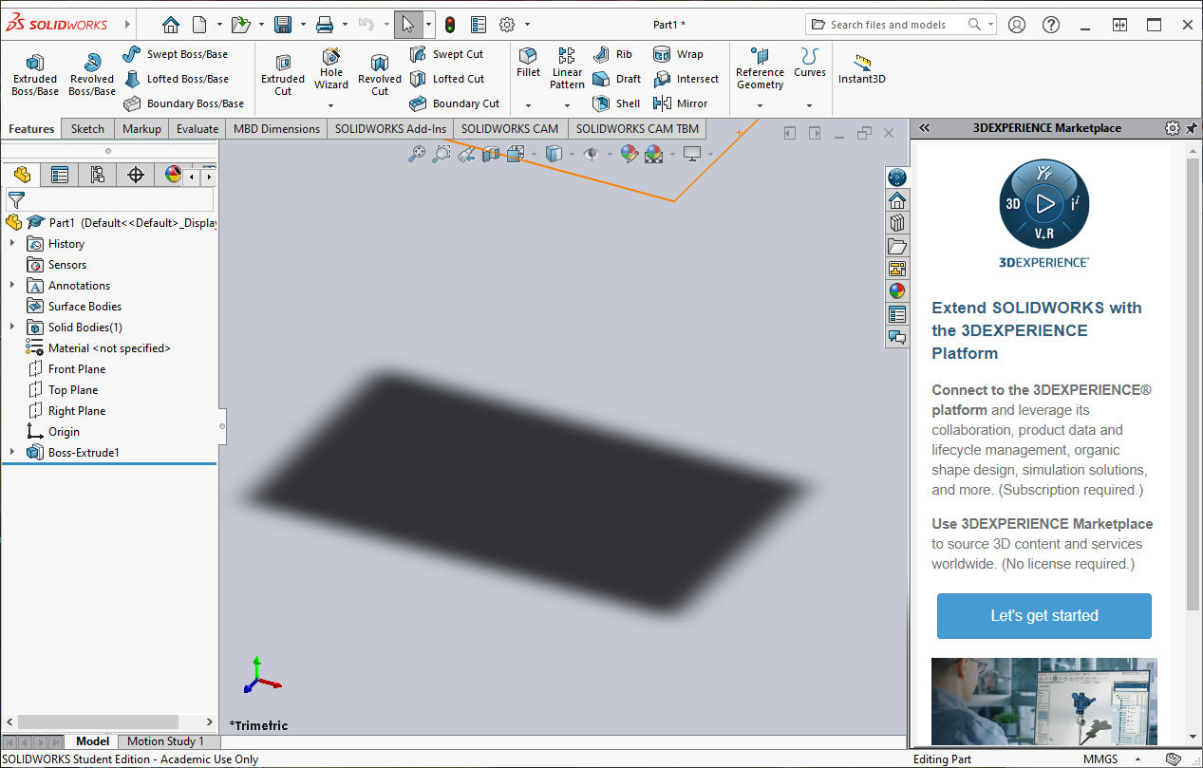Viewport: 1203px width, 768px height.
Task: Open the ConfigurationManager tab
Action: (x=98, y=175)
